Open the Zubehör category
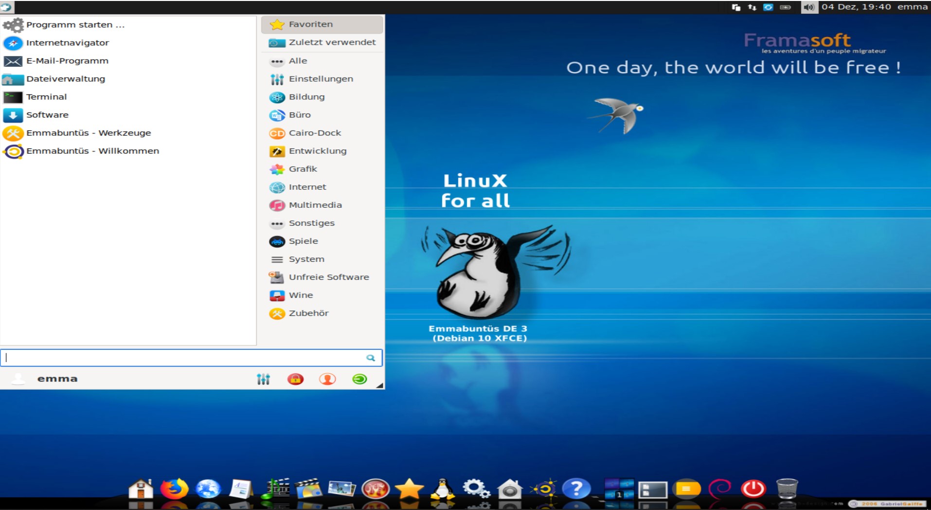This screenshot has width=931, height=510. [322, 313]
